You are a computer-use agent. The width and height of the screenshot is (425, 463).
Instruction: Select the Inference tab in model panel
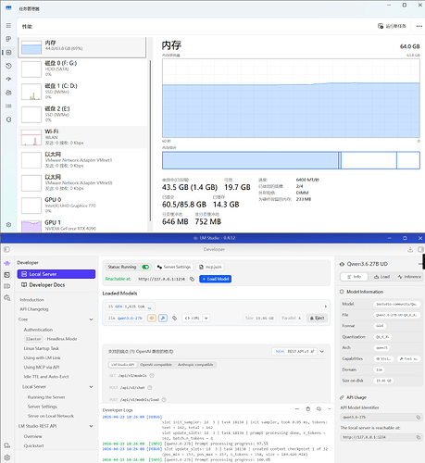[x=409, y=277]
